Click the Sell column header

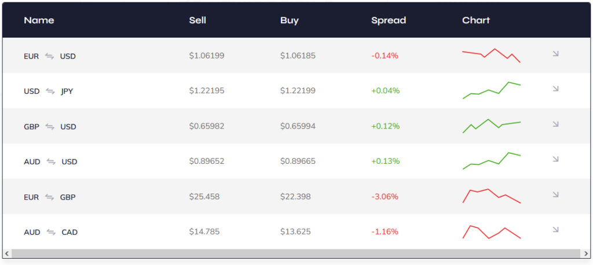[197, 20]
